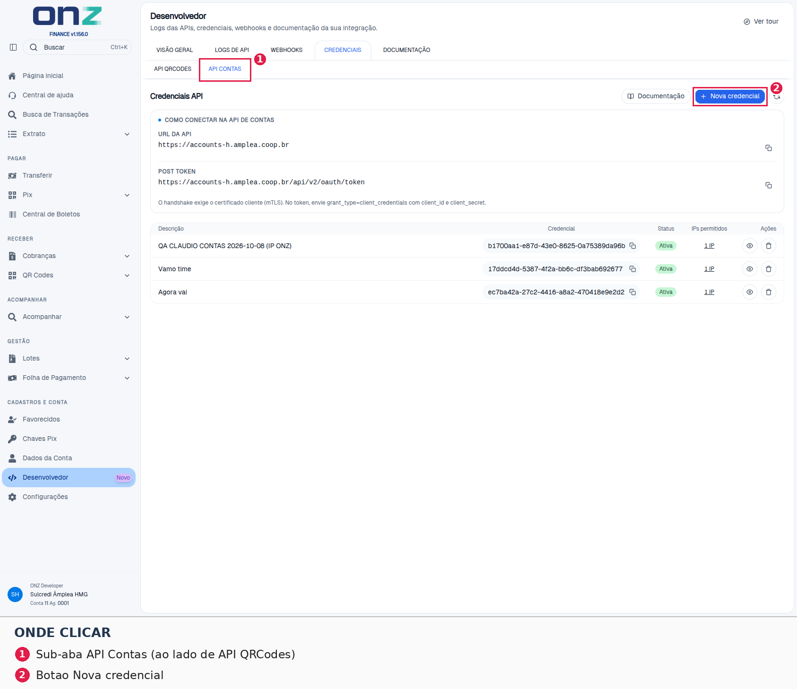Open the 1 IP link for Vamo time
The image size is (797, 689).
[x=709, y=269]
